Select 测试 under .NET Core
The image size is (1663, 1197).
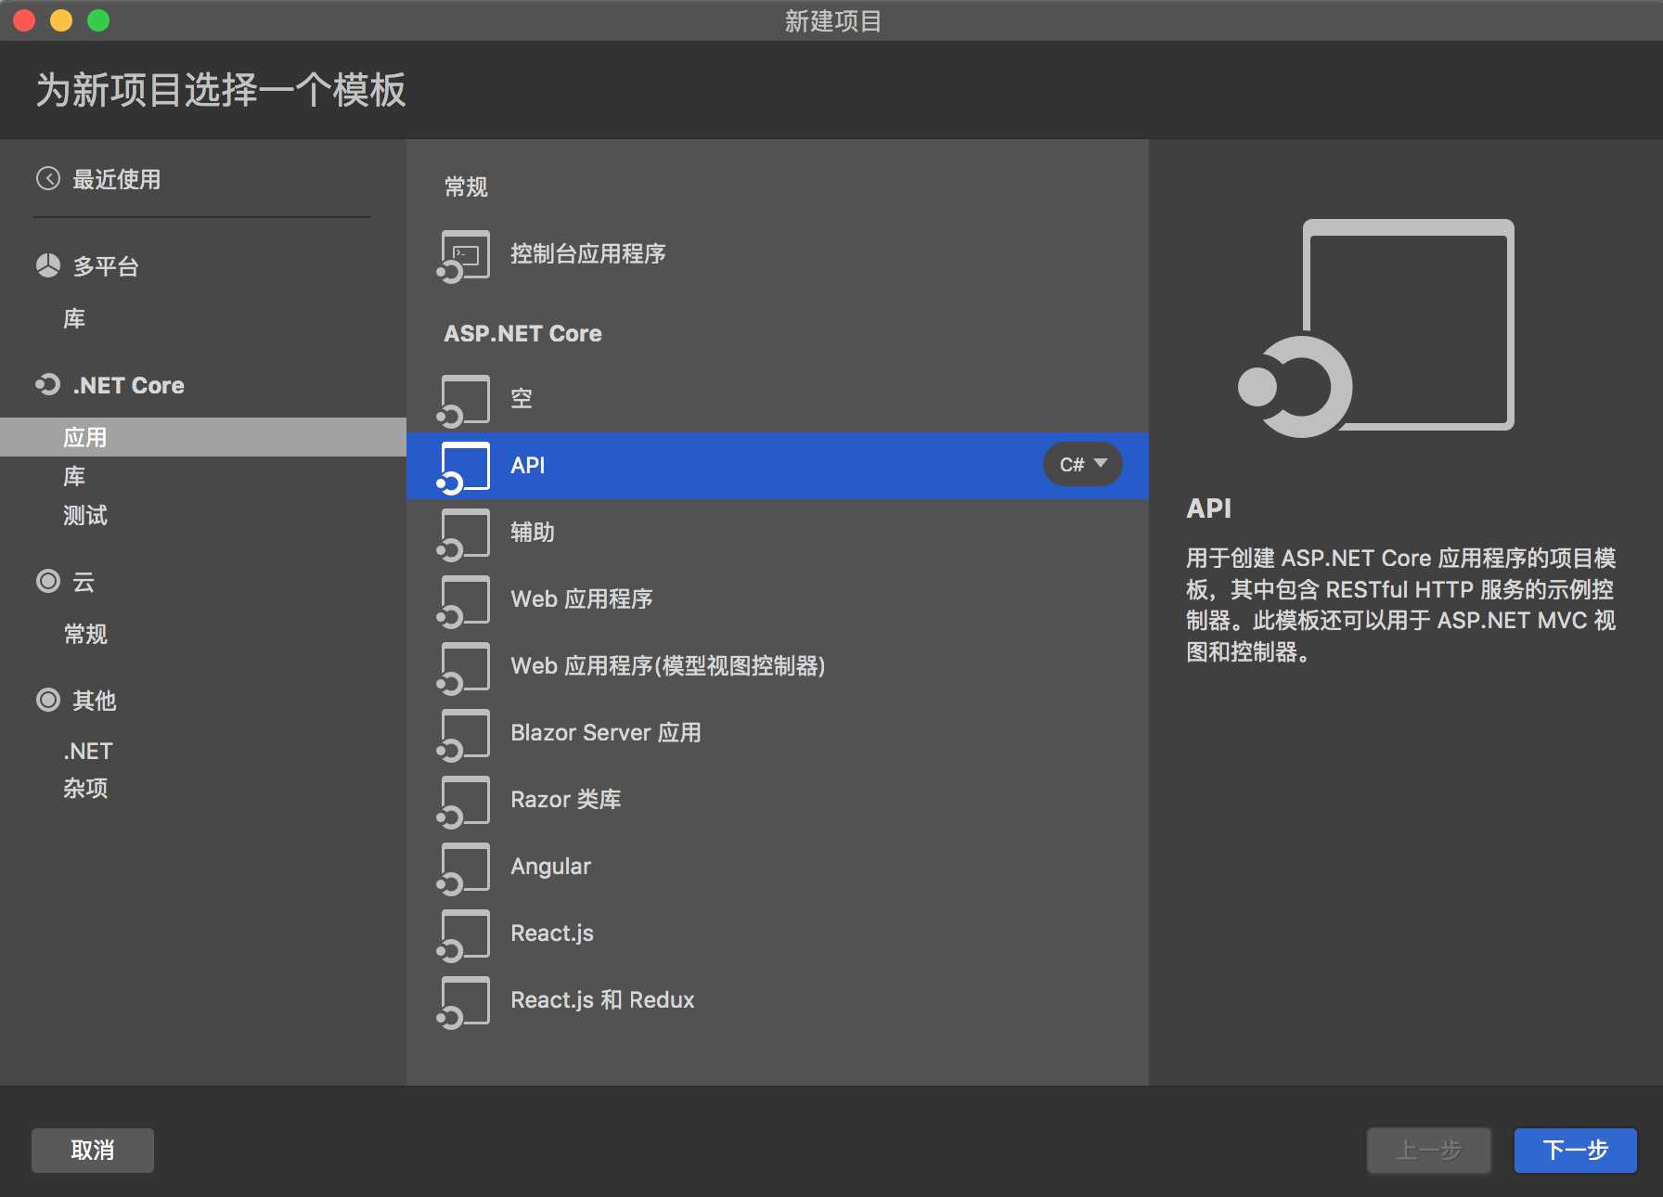85,516
